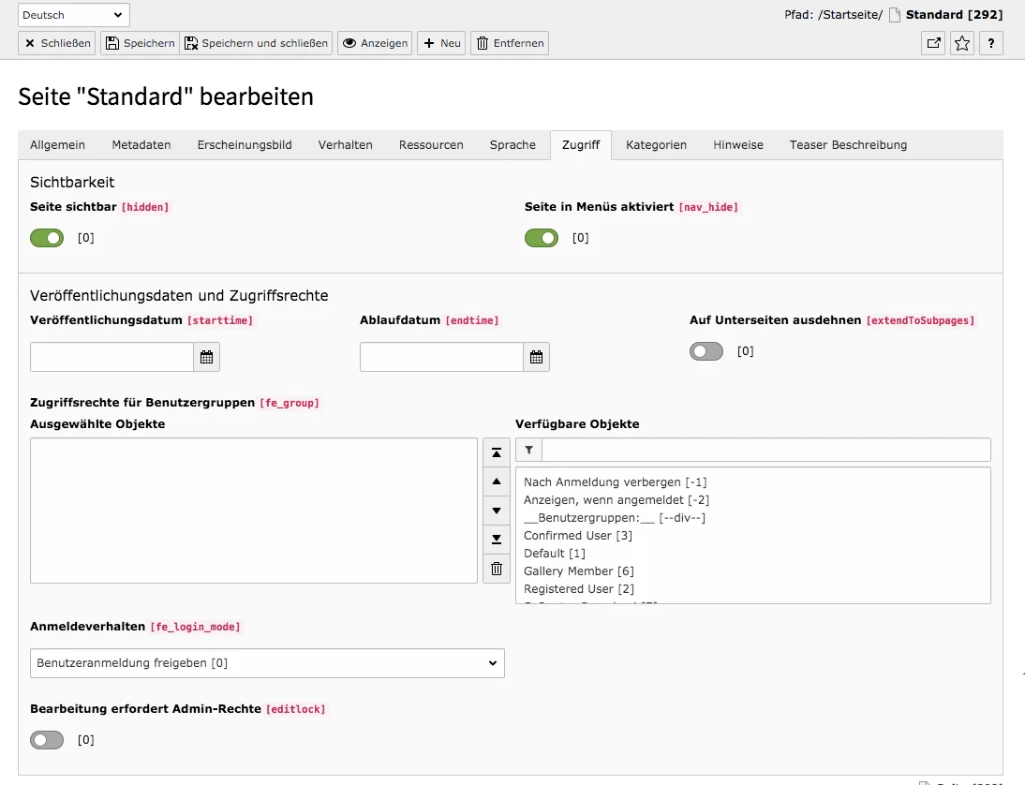Image resolution: width=1025 pixels, height=785 pixels.
Task: Open the Kategorien tab
Action: (657, 144)
